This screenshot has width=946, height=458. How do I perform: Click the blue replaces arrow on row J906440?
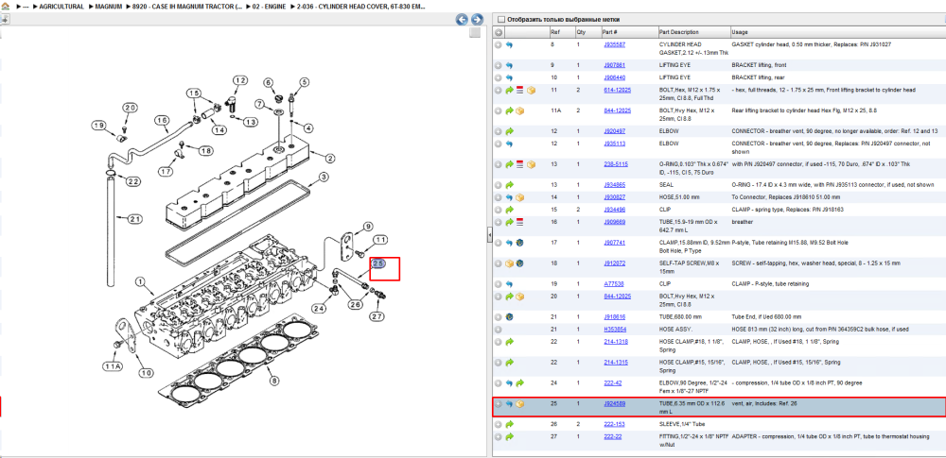click(x=509, y=77)
